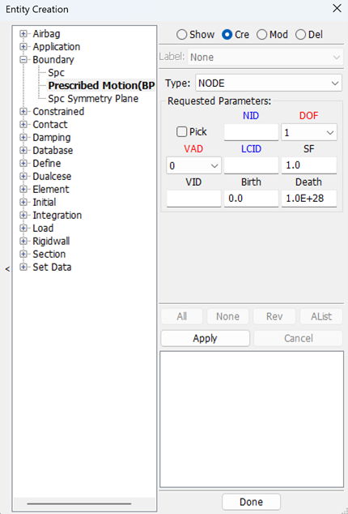Click the Apply button

205,338
